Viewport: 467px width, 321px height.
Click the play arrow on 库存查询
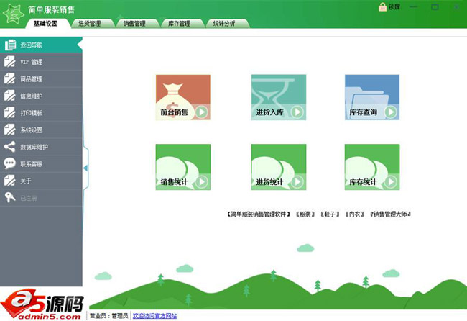pyautogui.click(x=391, y=112)
